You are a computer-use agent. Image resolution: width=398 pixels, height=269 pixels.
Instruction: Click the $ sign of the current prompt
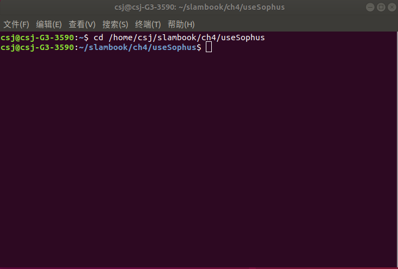click(x=199, y=48)
